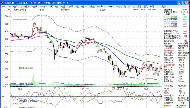Click the application icon in title bar
The height and width of the screenshot is (108, 190).
coord(2,3)
